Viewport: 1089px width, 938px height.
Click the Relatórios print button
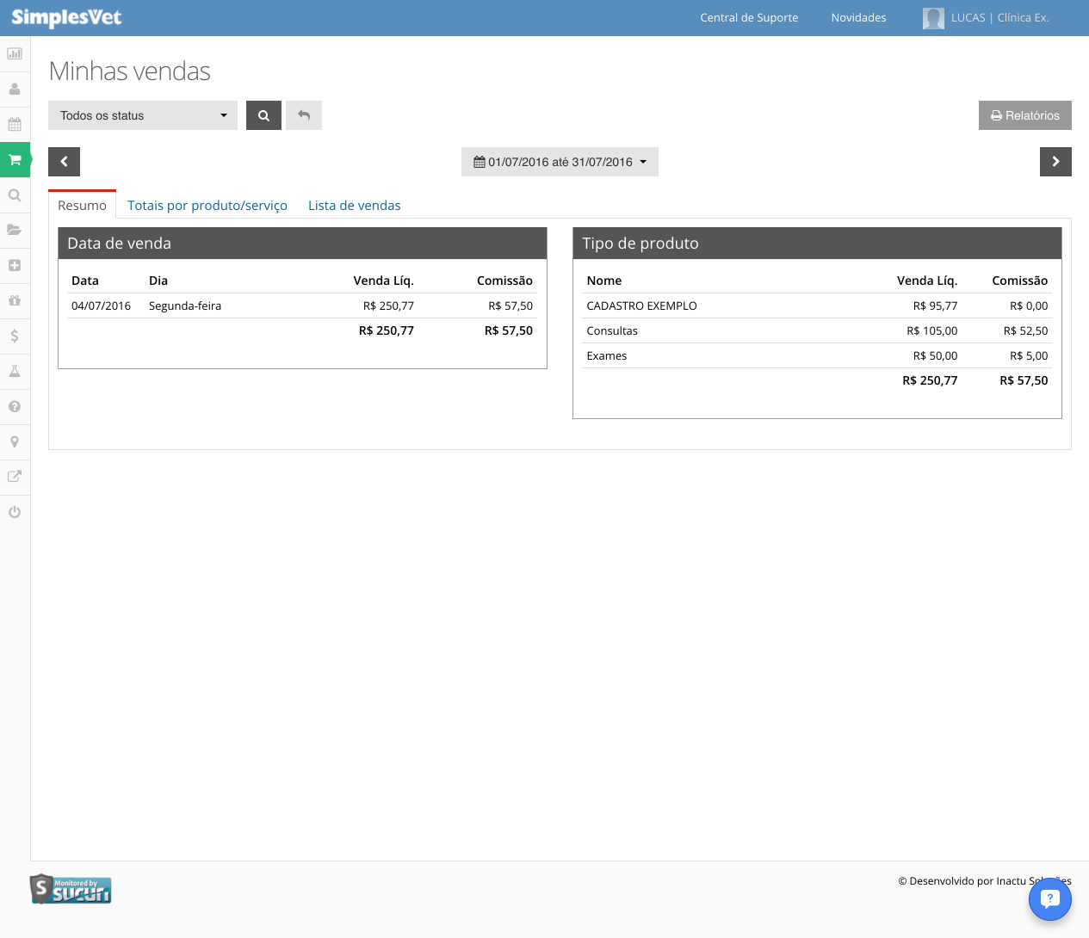pyautogui.click(x=1024, y=115)
